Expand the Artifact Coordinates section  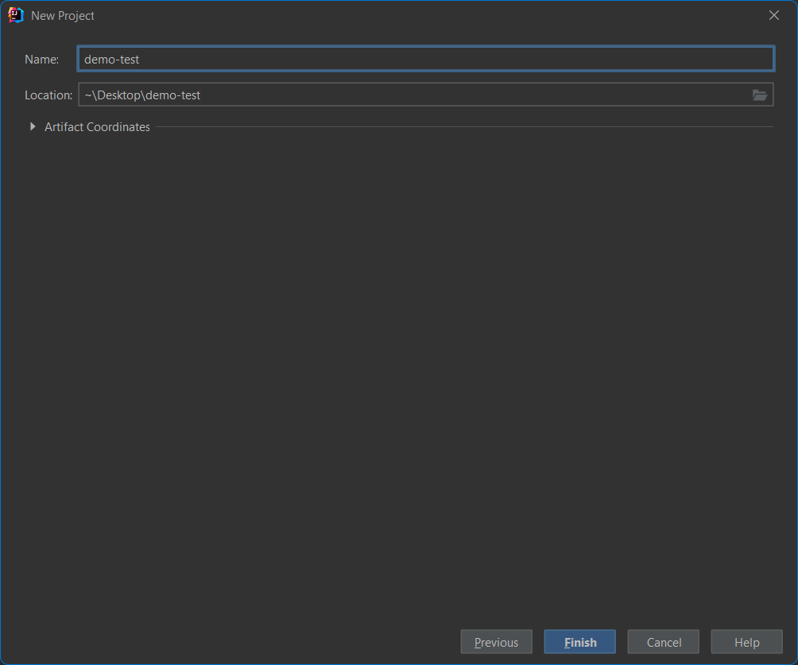(33, 126)
